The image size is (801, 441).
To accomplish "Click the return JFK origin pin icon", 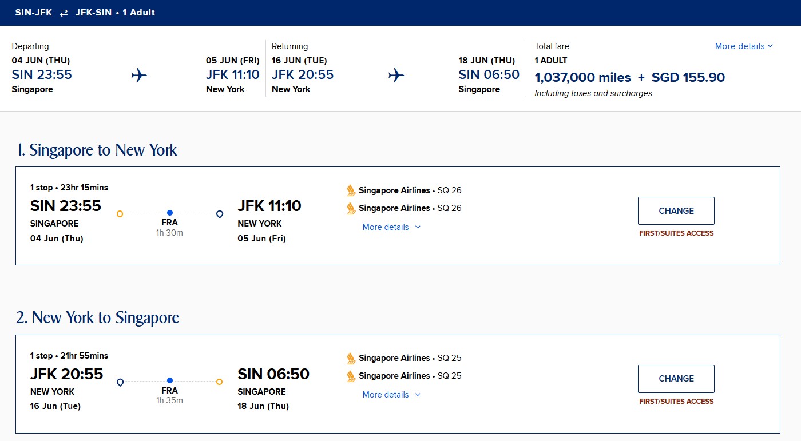I will pyautogui.click(x=120, y=382).
